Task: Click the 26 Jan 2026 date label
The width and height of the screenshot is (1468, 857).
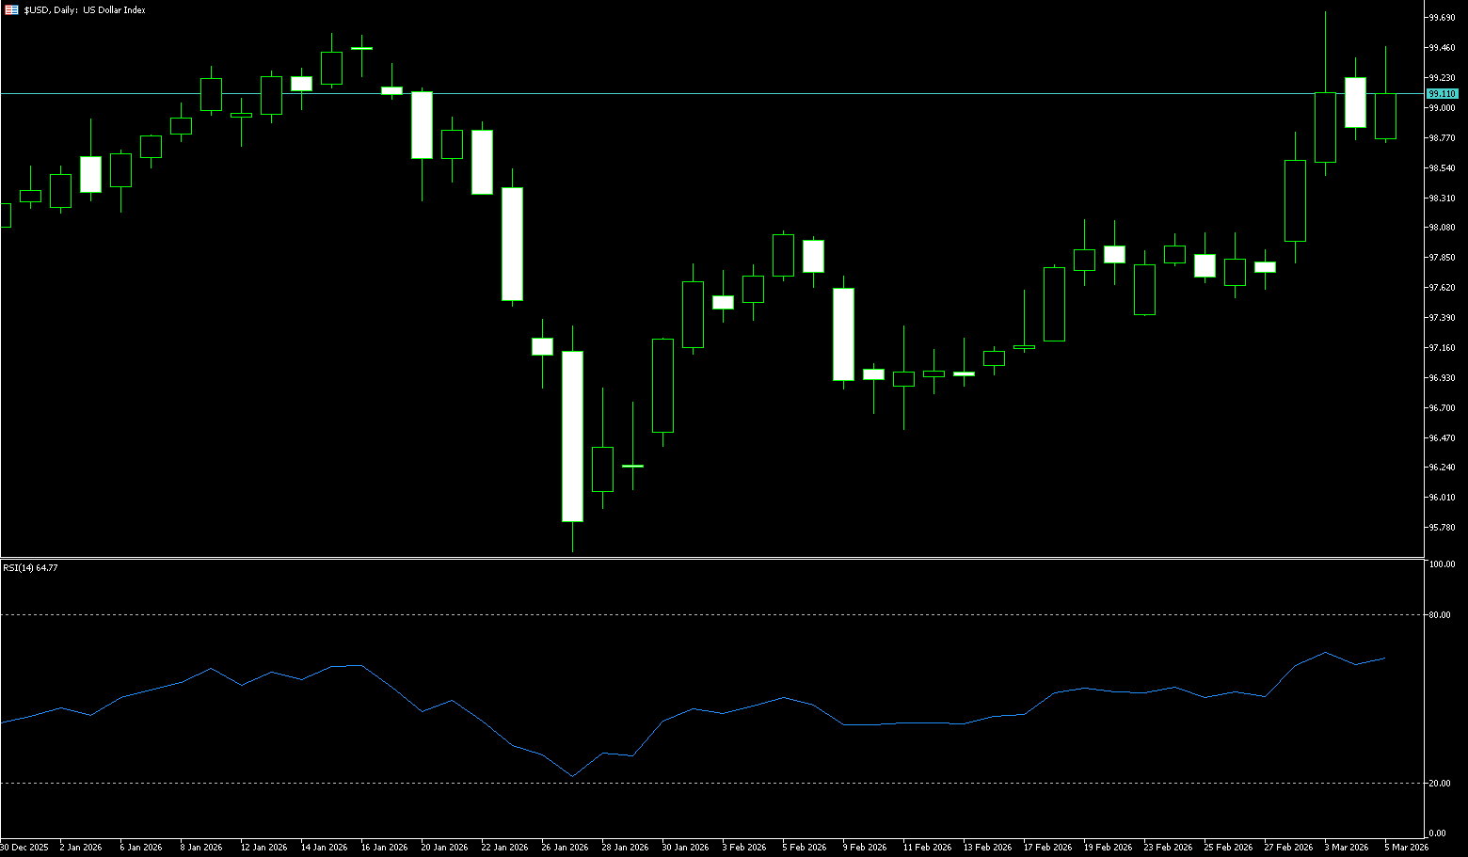Action: 565,848
